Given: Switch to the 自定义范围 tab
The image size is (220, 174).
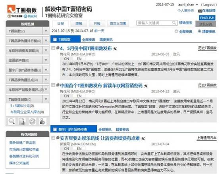Looking at the screenshot, I should pos(118,23).
